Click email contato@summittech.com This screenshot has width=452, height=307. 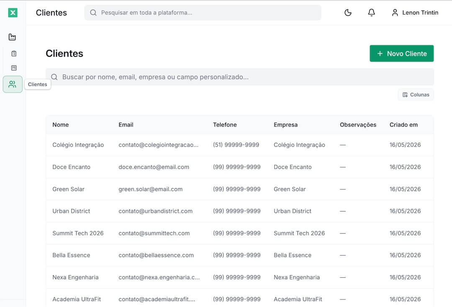click(154, 233)
